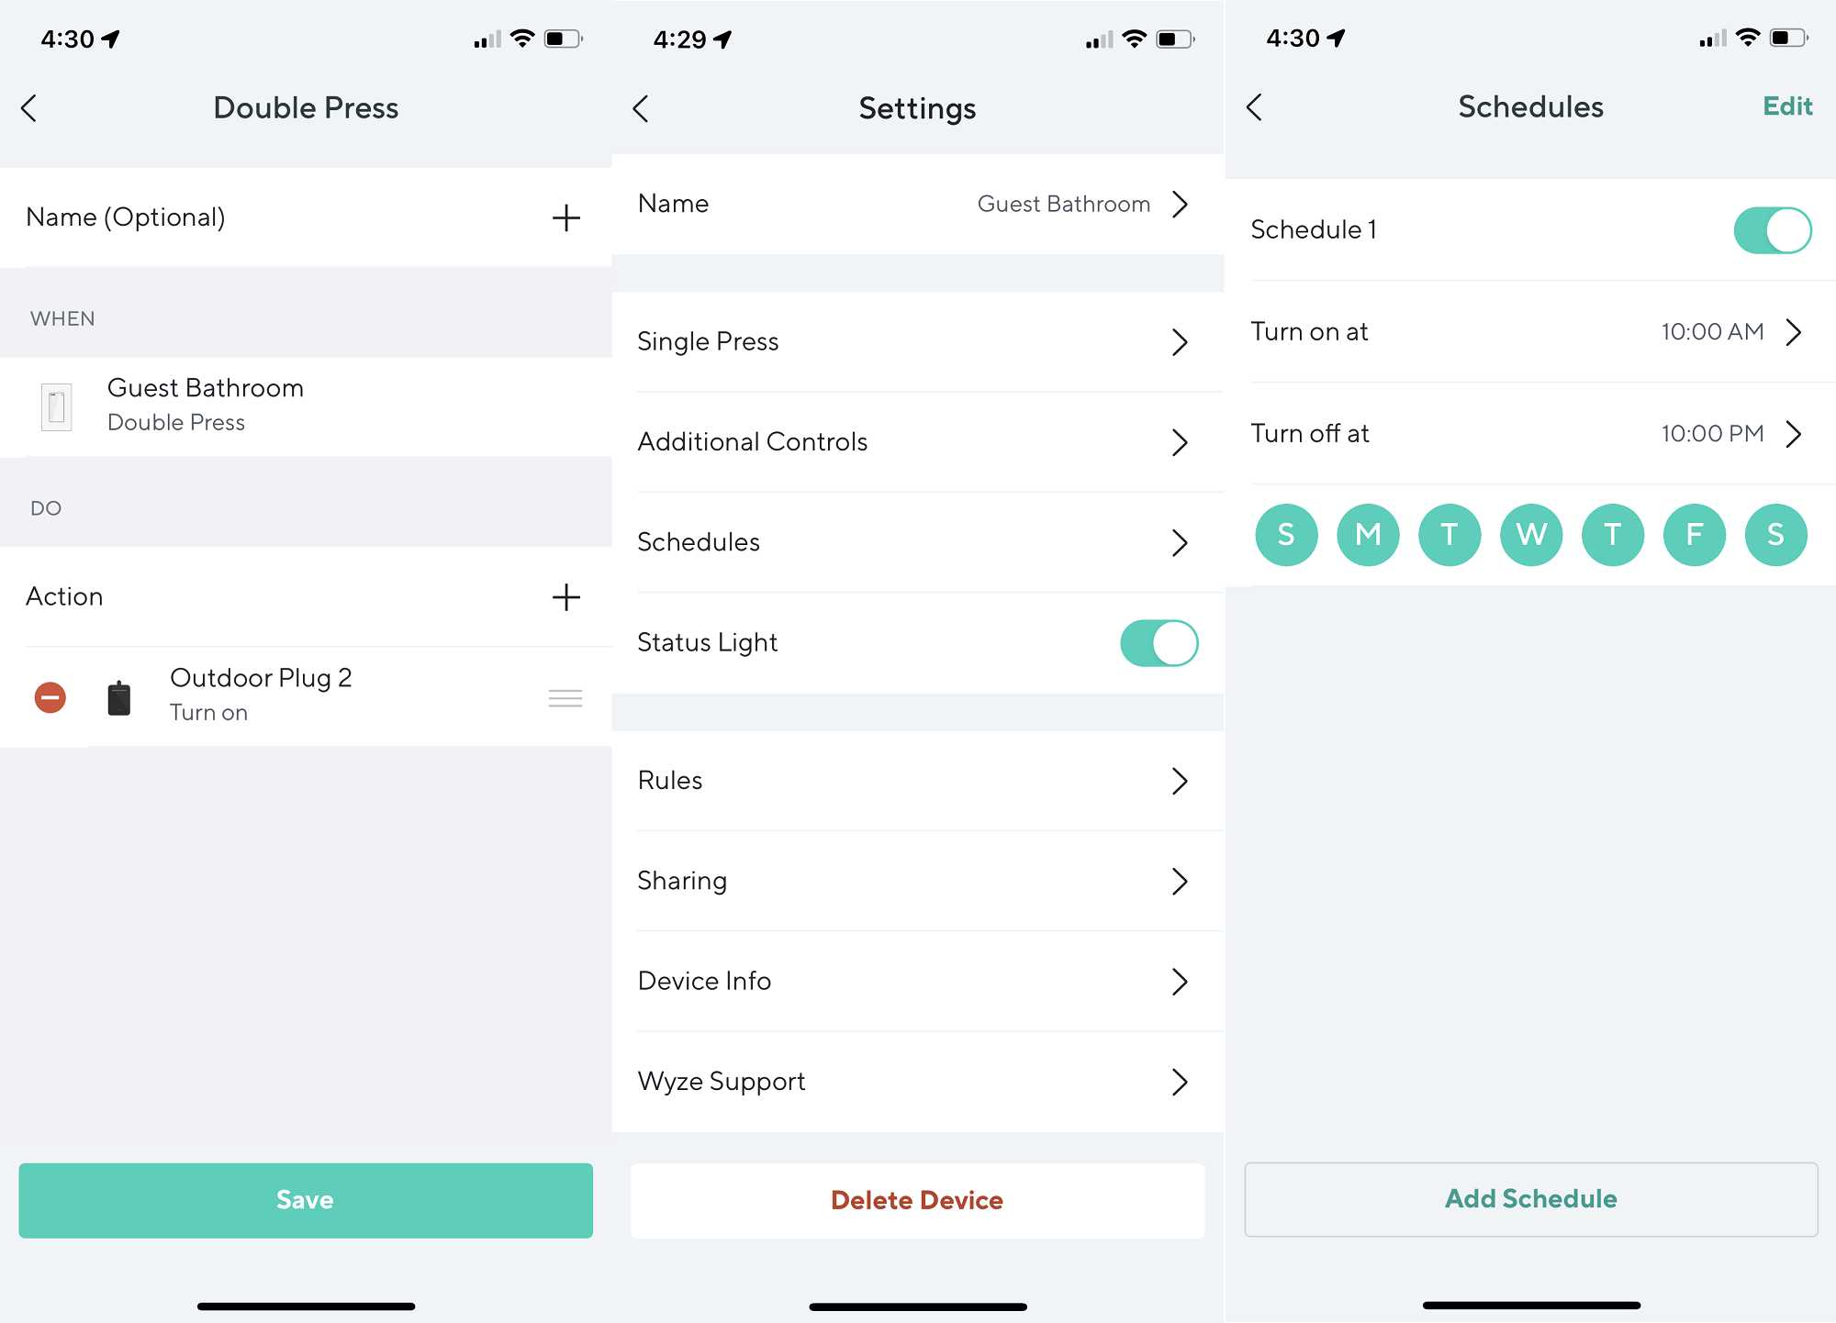Tap the plus icon next to Name (Optional)
Image resolution: width=1836 pixels, height=1323 pixels.
(565, 218)
